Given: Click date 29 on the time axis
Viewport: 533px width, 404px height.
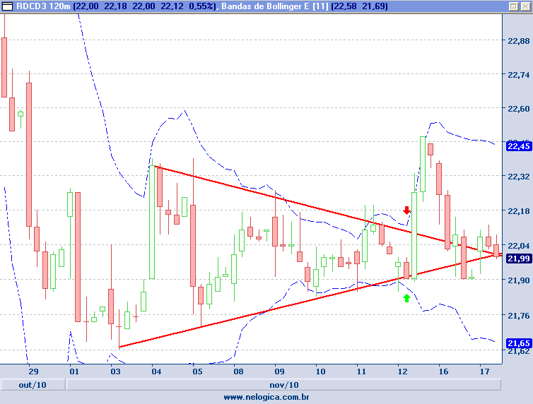Looking at the screenshot, I should click(33, 371).
